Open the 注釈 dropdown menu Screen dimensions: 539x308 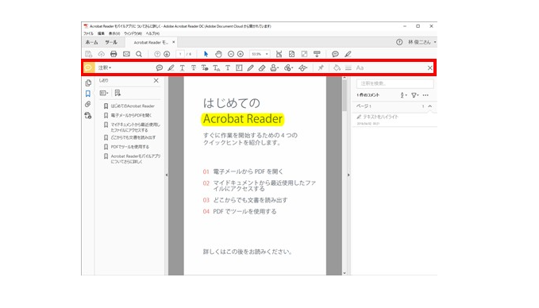105,67
